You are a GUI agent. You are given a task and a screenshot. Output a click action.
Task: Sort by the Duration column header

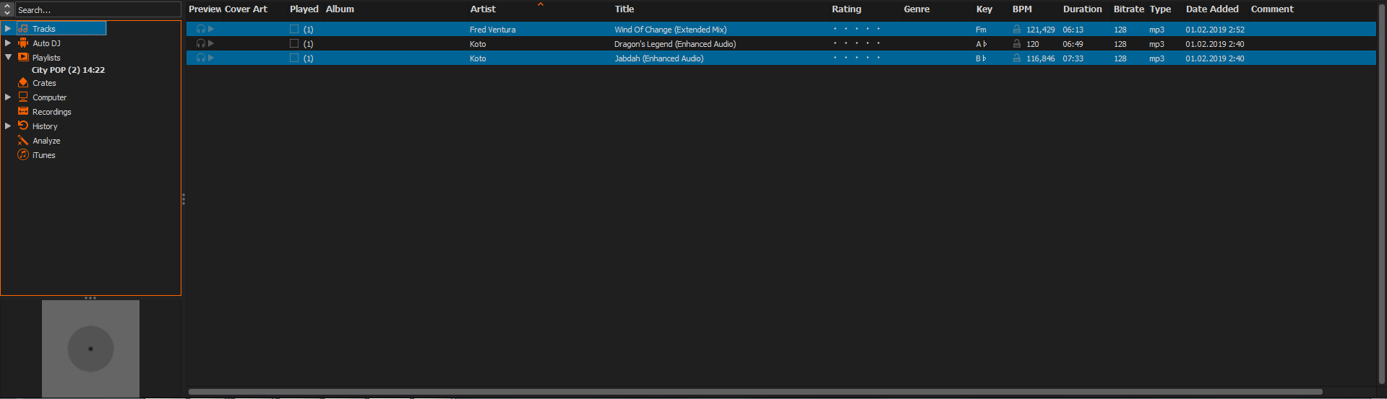click(x=1082, y=9)
